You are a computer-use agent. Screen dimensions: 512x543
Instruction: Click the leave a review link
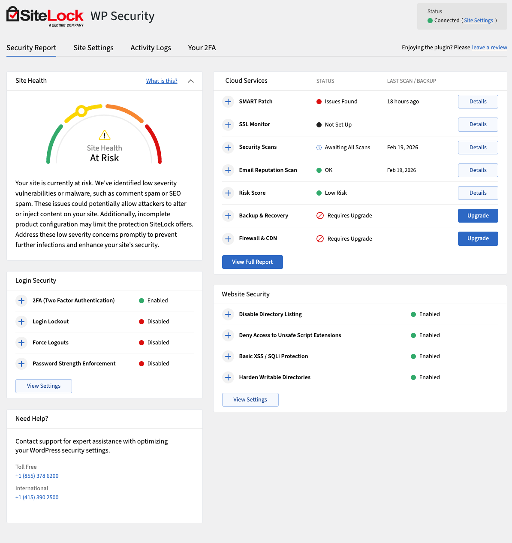[x=490, y=48]
